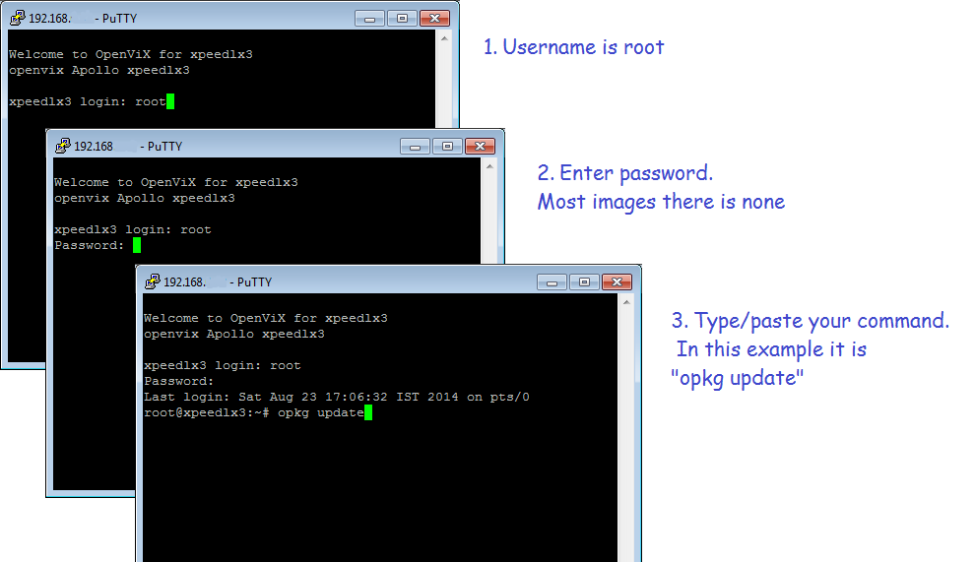Click the quoted "opkg update" note text

point(737,378)
